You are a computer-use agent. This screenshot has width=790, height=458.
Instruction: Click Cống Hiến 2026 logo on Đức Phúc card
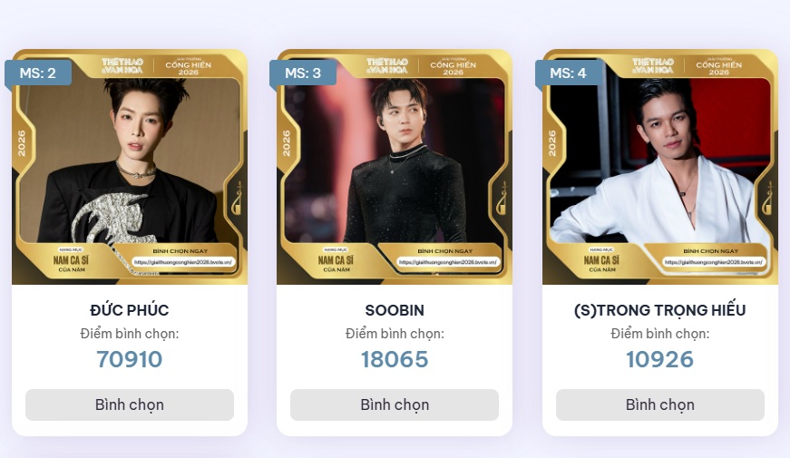(188, 65)
